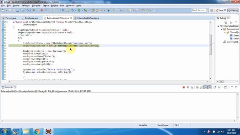Click the red Terminate button in main toolbar
Screen dimensions: 240x135
pyautogui.click(x=42, y=10)
